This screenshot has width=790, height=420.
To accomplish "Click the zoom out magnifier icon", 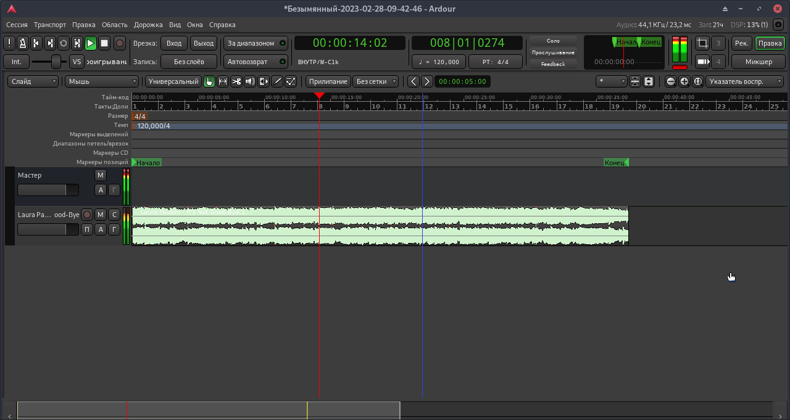I will pos(671,81).
